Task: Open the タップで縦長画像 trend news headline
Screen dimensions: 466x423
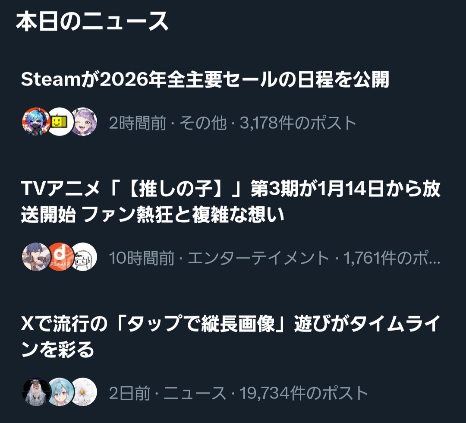Action: 230,337
